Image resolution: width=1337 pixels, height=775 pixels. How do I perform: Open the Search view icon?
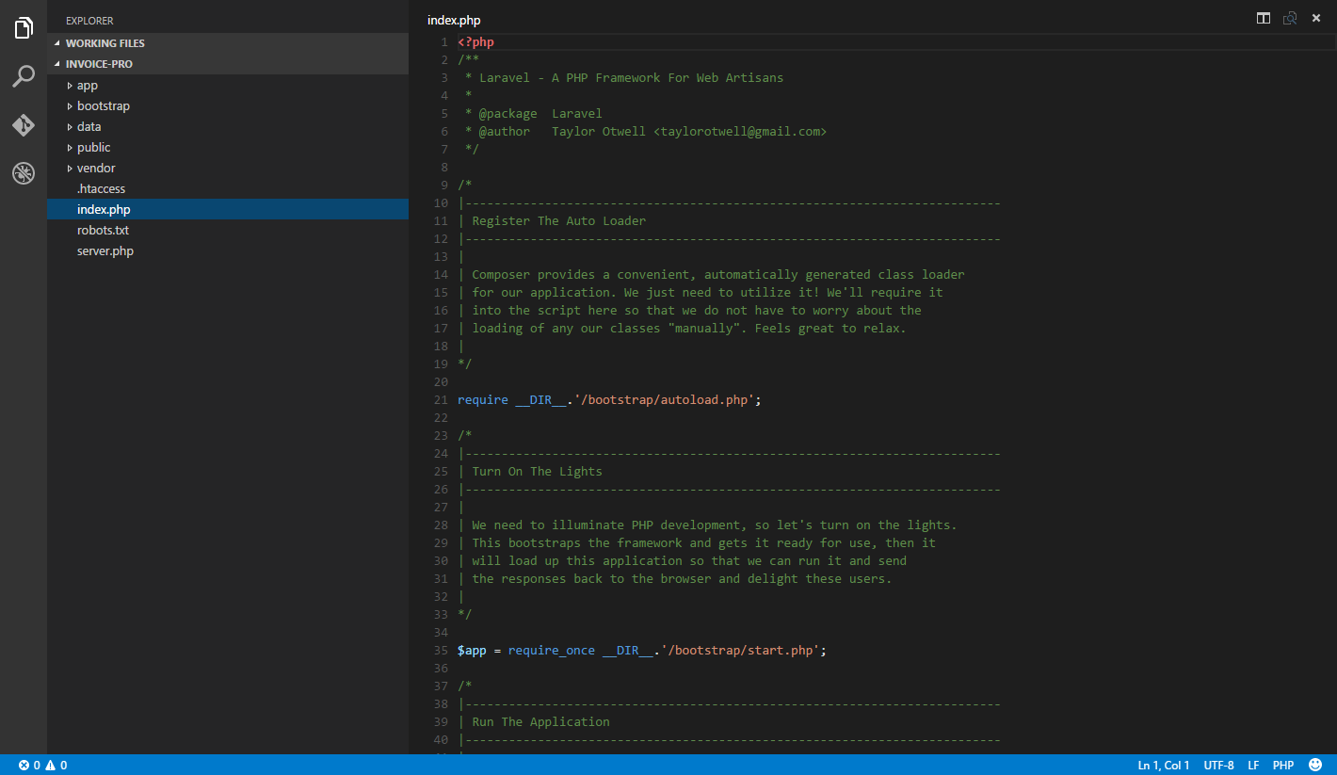24,76
